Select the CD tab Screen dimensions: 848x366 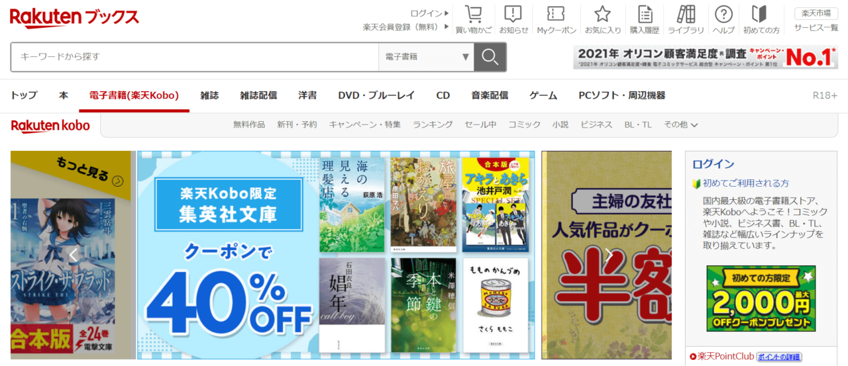[443, 95]
